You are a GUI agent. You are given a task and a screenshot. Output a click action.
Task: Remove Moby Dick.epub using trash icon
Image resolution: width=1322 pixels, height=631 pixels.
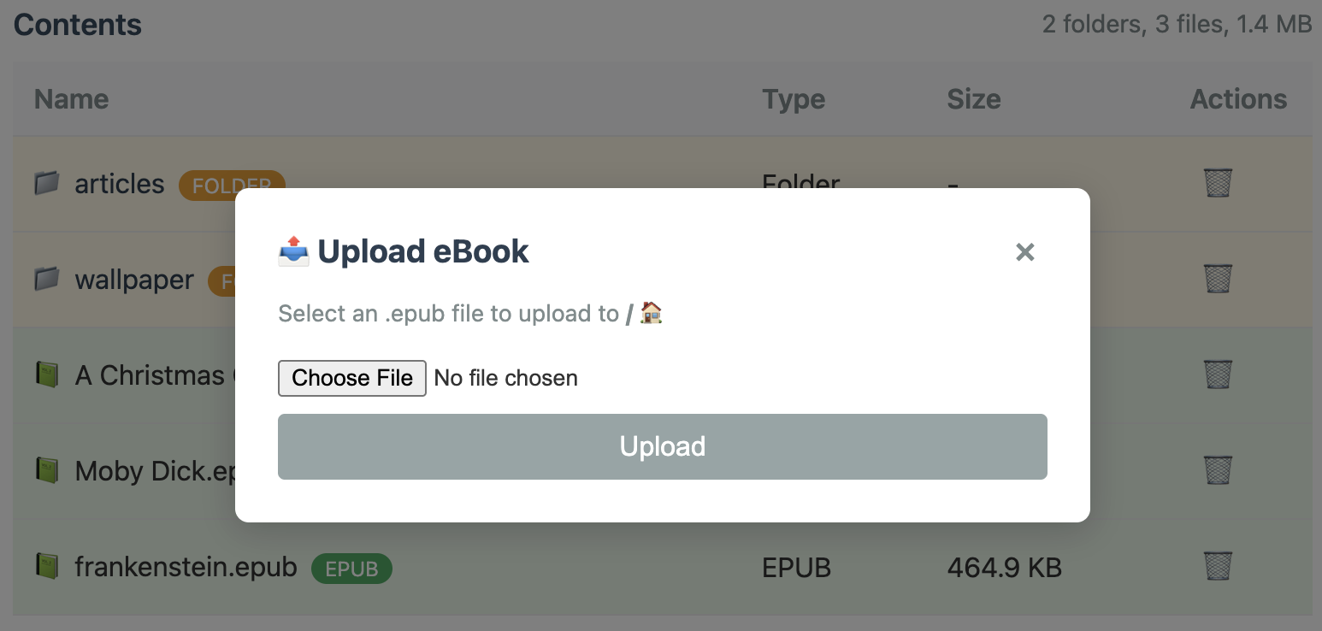[x=1218, y=470]
